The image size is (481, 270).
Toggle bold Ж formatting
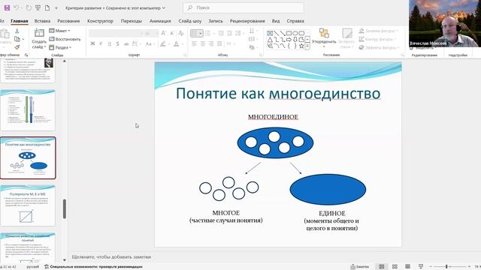pos(92,44)
